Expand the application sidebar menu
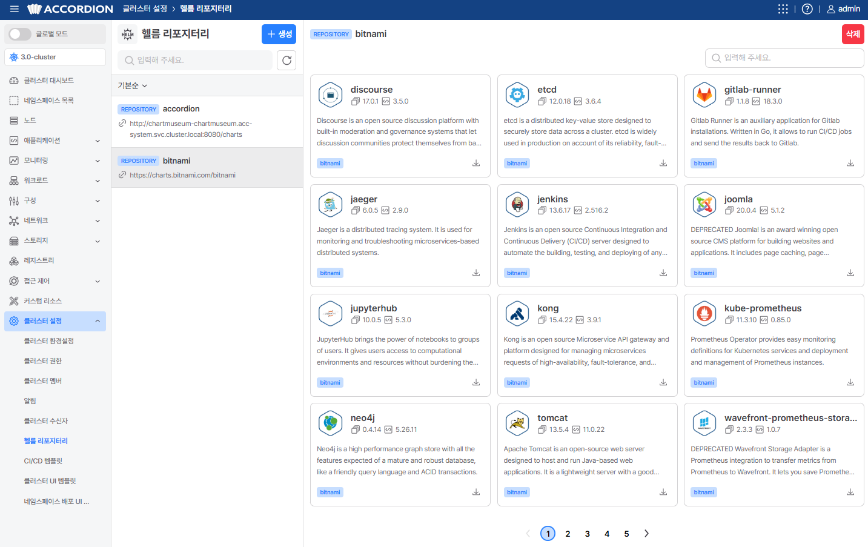 55,141
